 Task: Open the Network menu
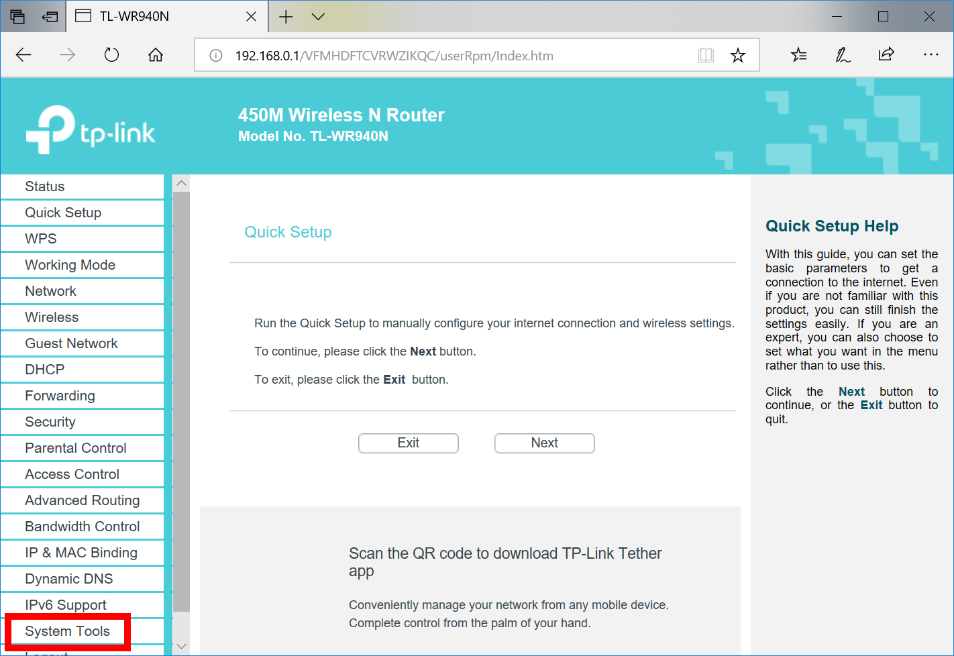(82, 291)
